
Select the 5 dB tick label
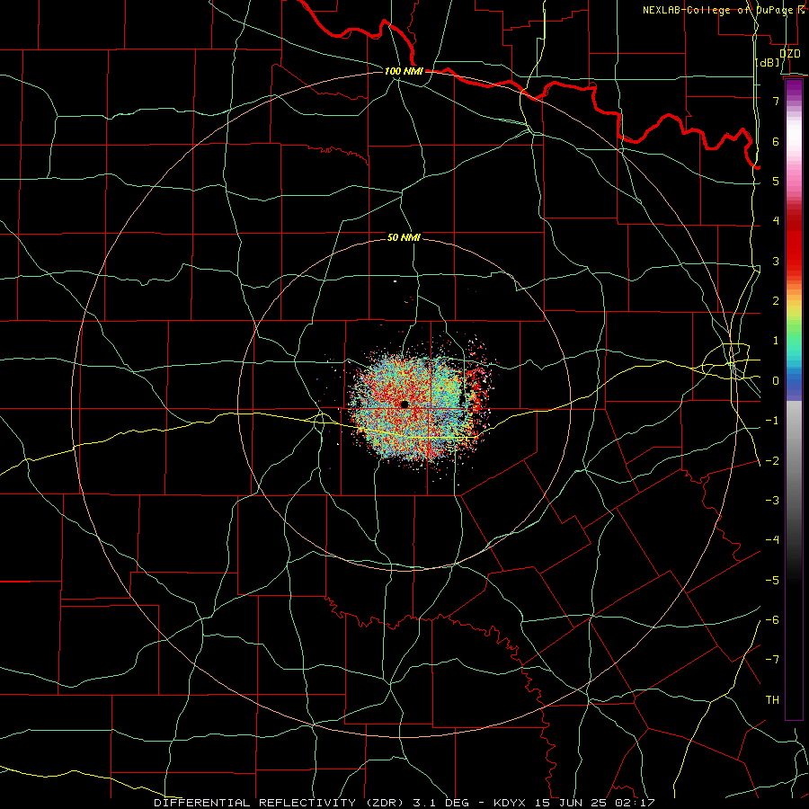point(776,181)
